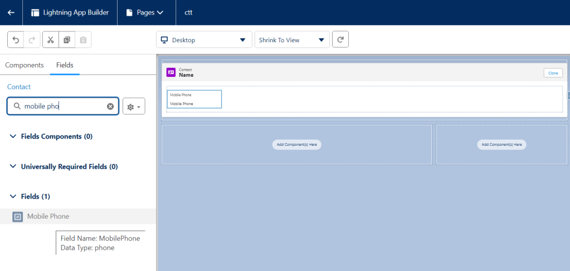
Task: Click the back arrow icon
Action: (x=11, y=12)
